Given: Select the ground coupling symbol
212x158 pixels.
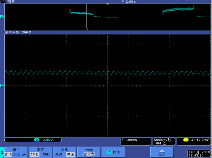Looking at the screenshot, I should [24, 154].
